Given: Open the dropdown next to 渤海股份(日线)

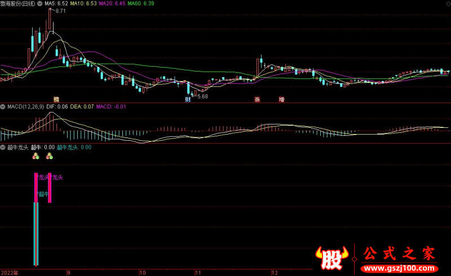Looking at the screenshot, I should (x=39, y=4).
